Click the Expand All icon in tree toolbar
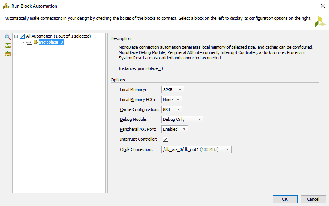329x206 pixels. [x=8, y=54]
